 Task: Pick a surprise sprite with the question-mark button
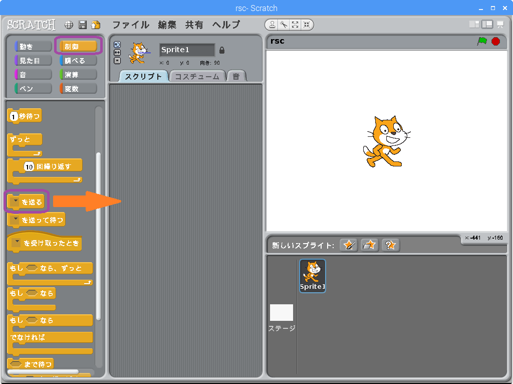pos(391,245)
